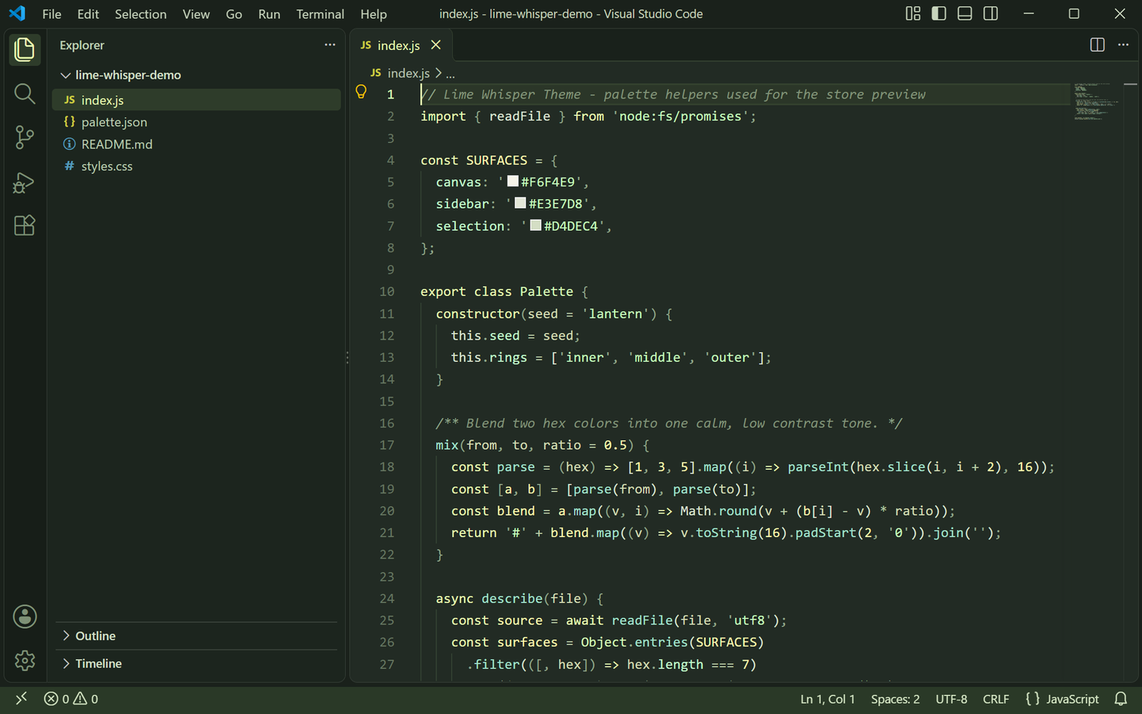Show notifications bell in status bar
This screenshot has width=1142, height=714.
pos(1121,699)
